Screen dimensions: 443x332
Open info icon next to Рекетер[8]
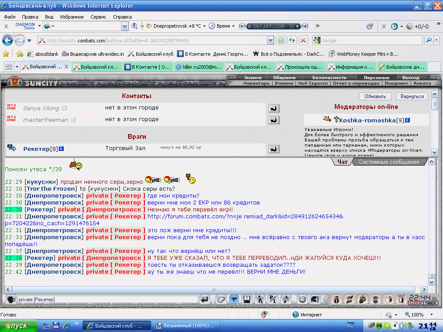61,149
